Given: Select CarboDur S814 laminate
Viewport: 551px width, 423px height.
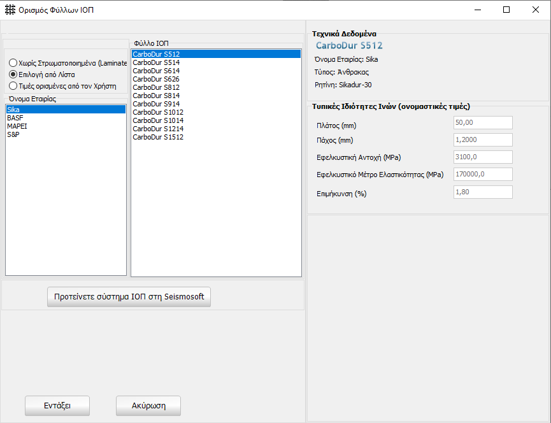Looking at the screenshot, I should click(x=216, y=96).
